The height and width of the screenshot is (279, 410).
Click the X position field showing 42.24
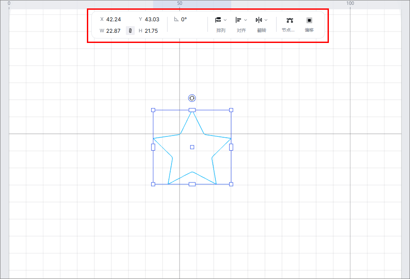point(113,19)
